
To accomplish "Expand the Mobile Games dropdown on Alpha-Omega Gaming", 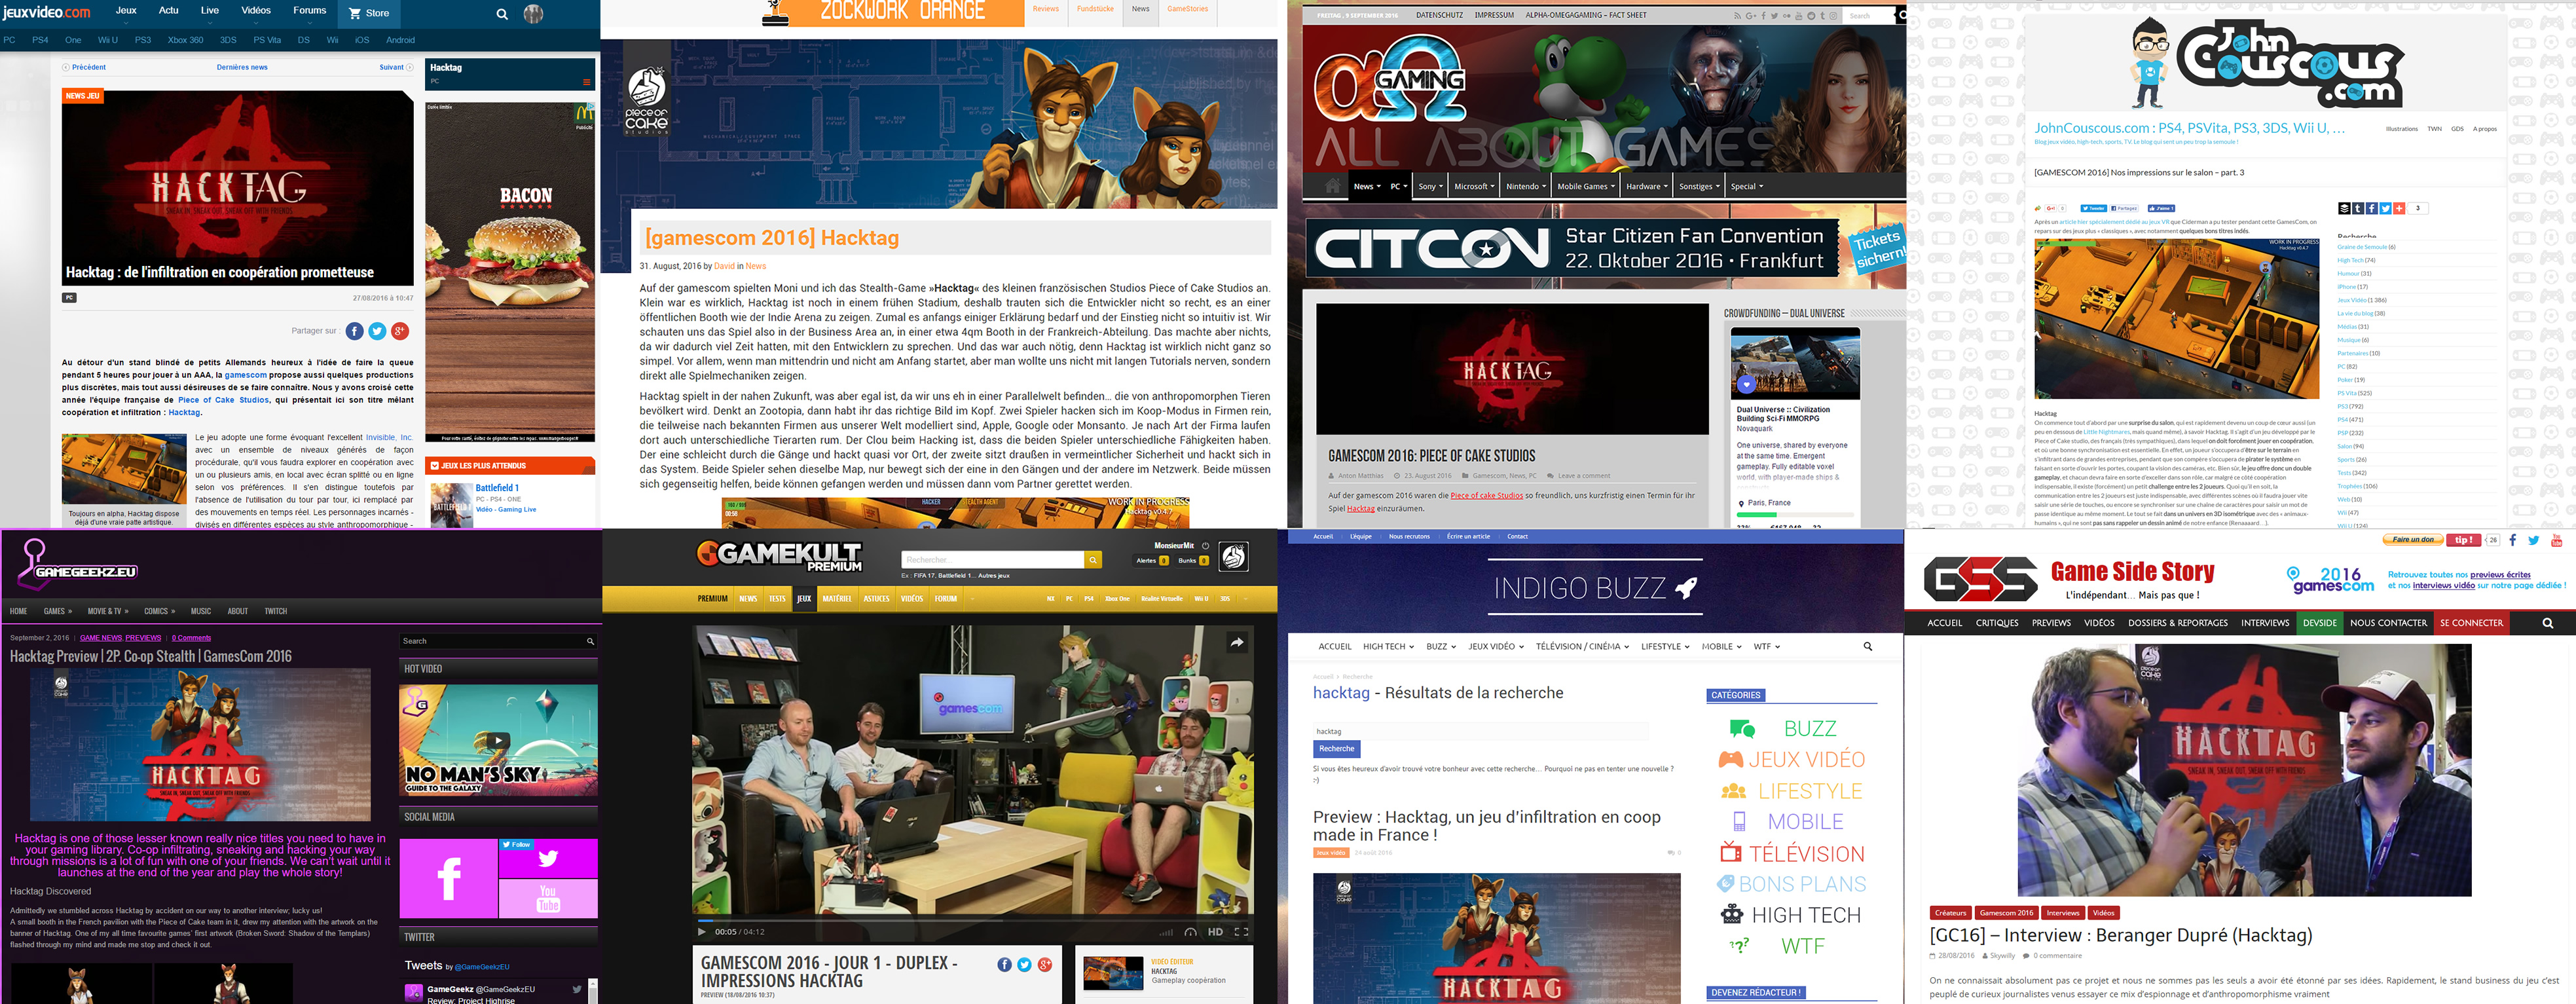I will coord(1586,186).
